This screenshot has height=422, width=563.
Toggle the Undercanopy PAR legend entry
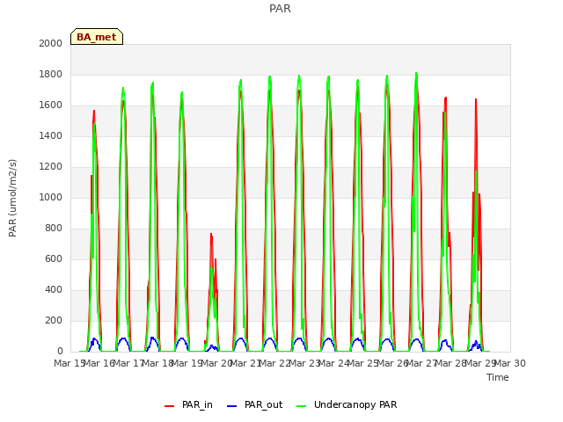click(x=347, y=404)
